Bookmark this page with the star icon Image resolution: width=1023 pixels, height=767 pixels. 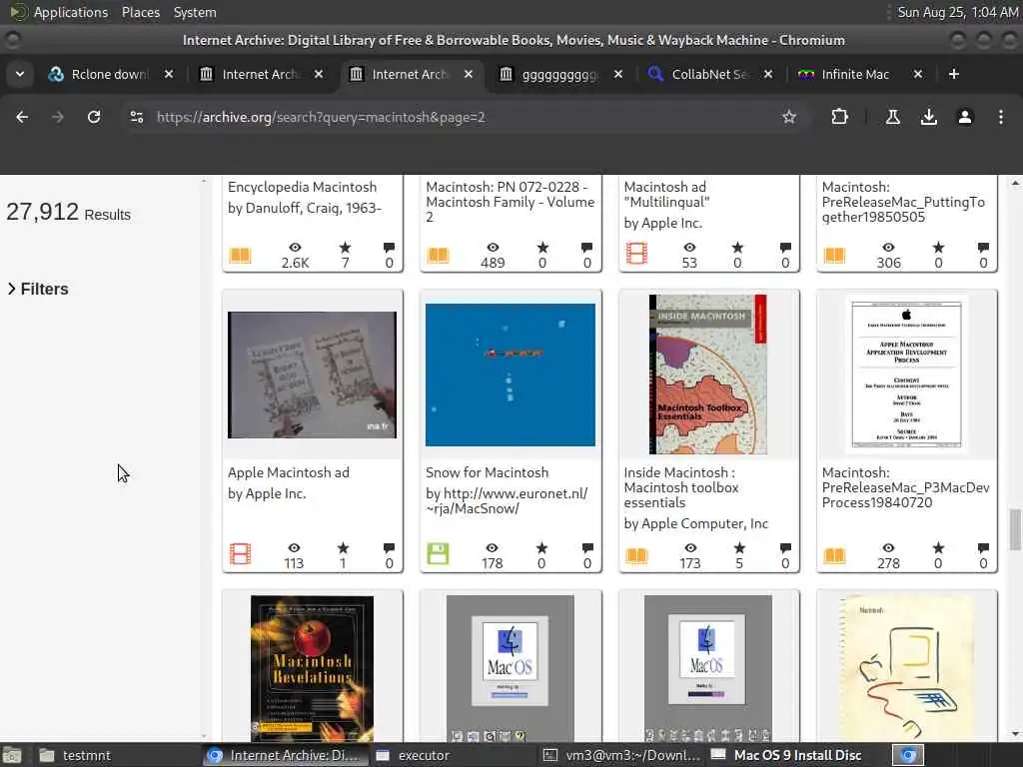point(789,117)
